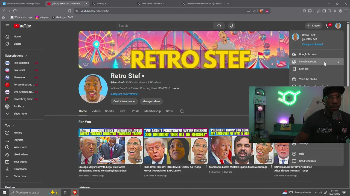Click the YouTube search input field

tap(165, 26)
